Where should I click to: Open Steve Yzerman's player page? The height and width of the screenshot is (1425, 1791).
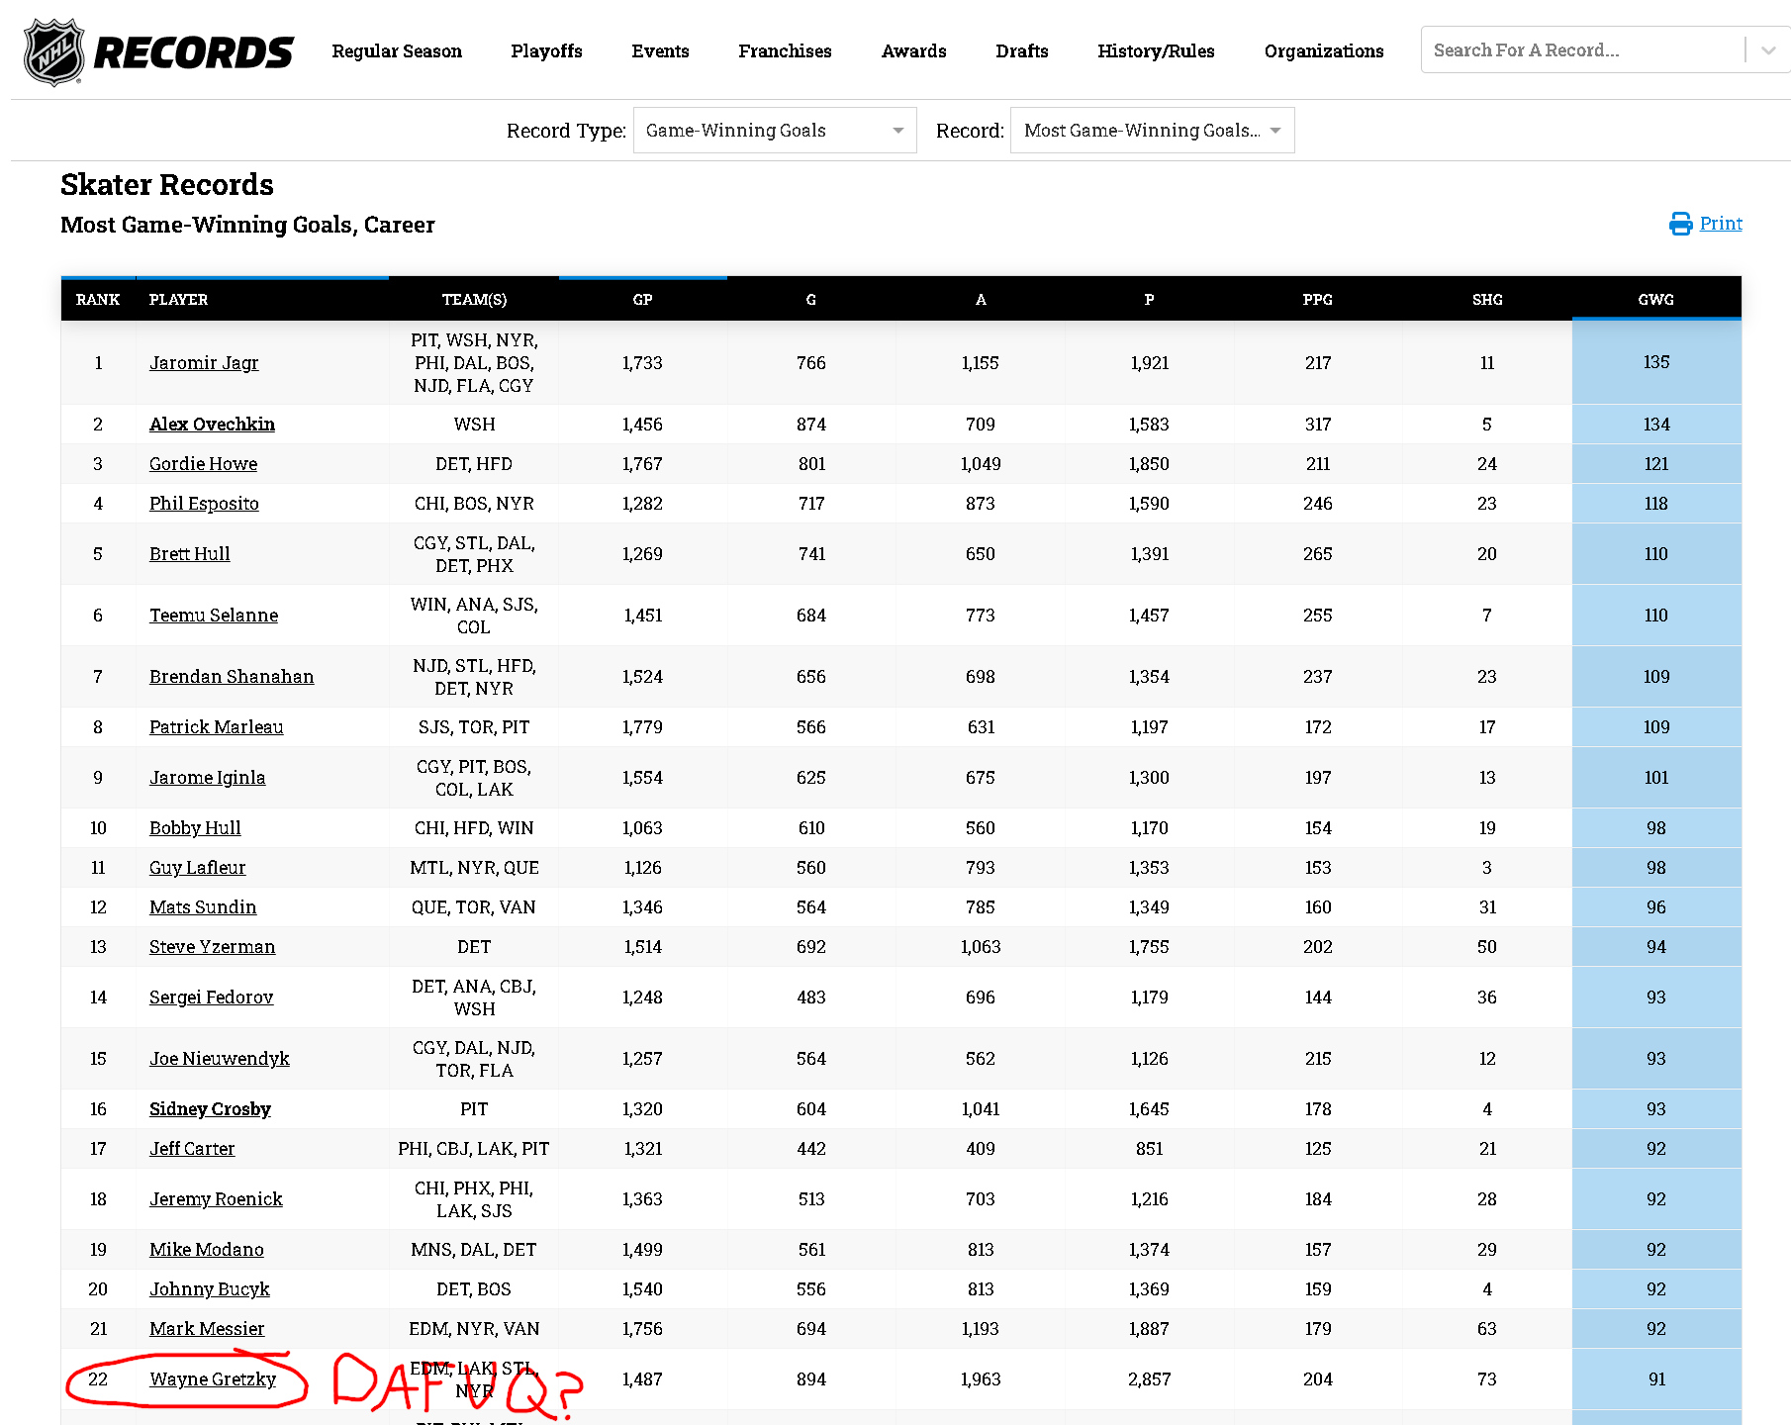pyautogui.click(x=212, y=947)
